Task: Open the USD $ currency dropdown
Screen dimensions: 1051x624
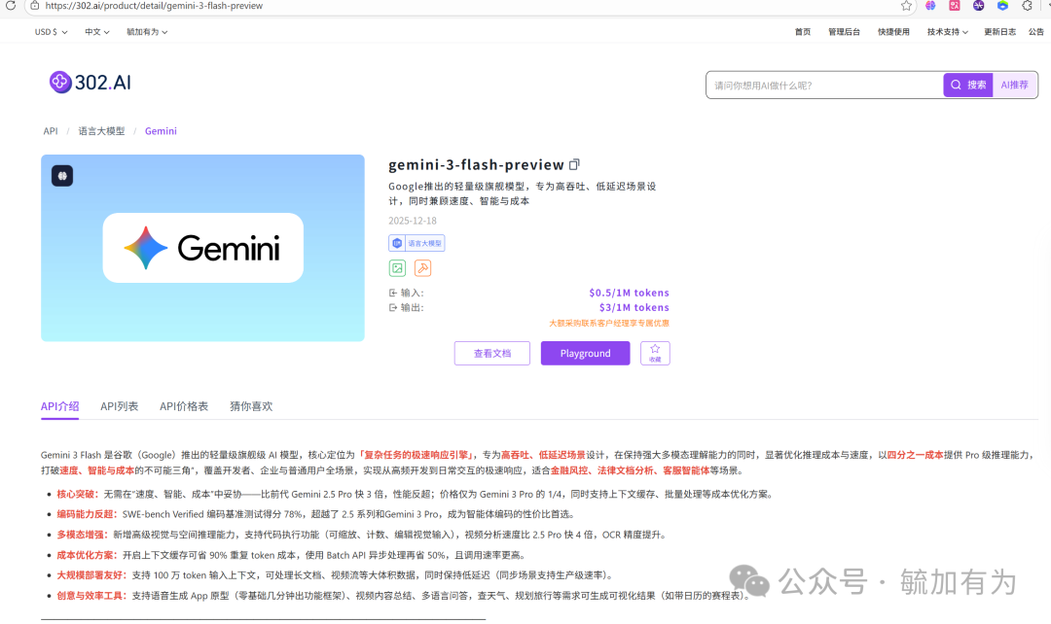Action: pyautogui.click(x=50, y=31)
